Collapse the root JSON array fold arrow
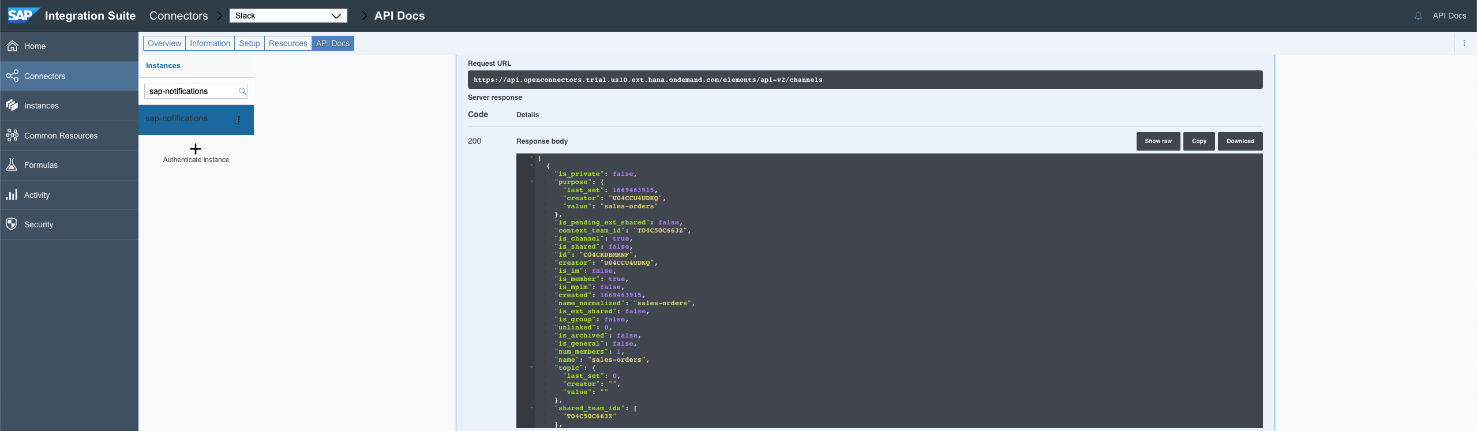The height and width of the screenshot is (431, 1477). (x=531, y=158)
